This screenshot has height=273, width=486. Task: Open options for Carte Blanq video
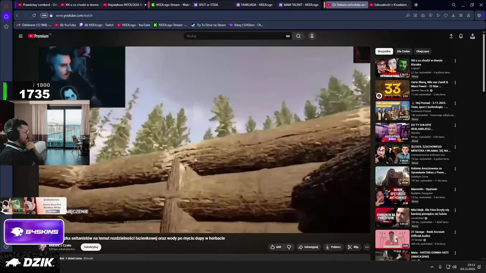(x=455, y=82)
